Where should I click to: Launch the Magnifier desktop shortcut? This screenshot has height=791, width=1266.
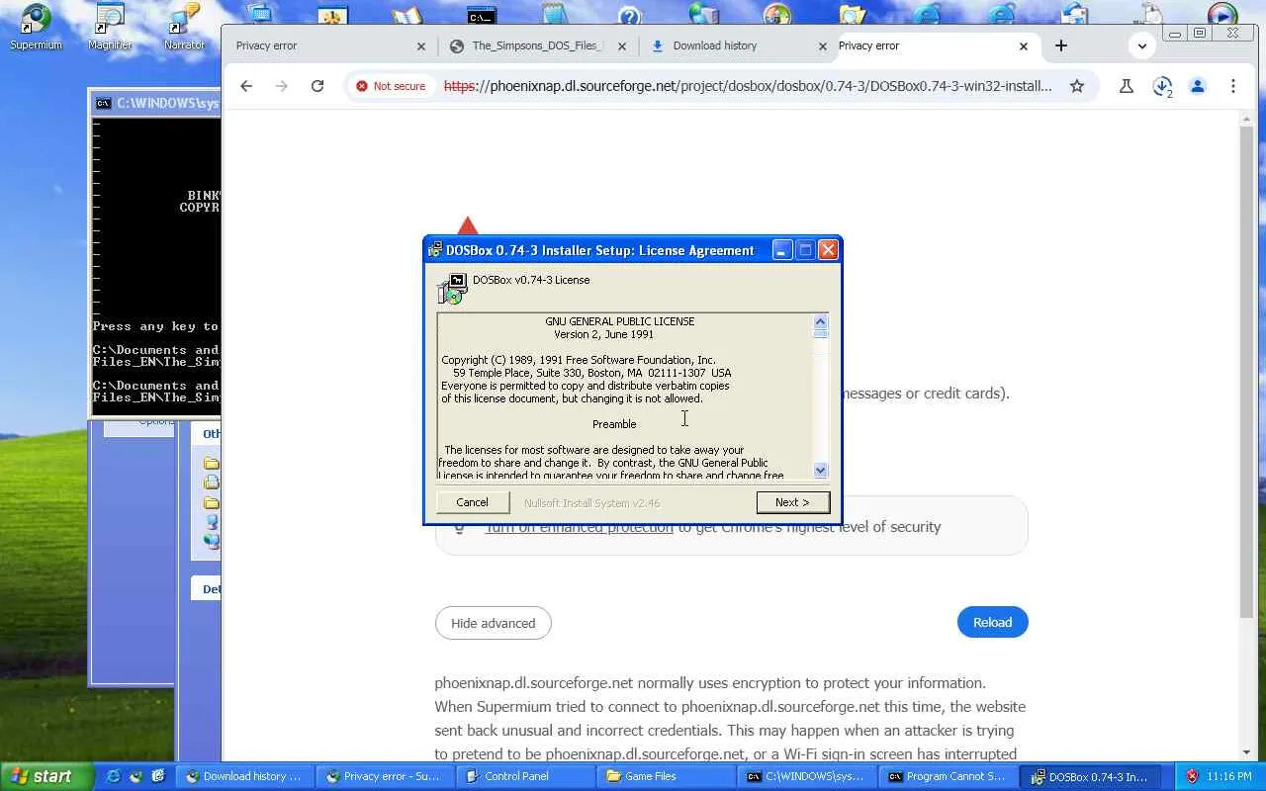(x=110, y=27)
